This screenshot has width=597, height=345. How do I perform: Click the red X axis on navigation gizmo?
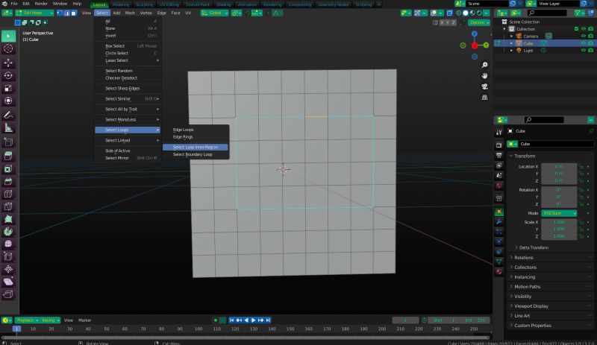[x=475, y=45]
